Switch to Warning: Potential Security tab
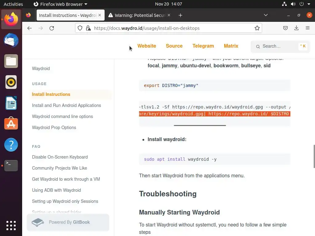315x236 pixels. pos(140,15)
